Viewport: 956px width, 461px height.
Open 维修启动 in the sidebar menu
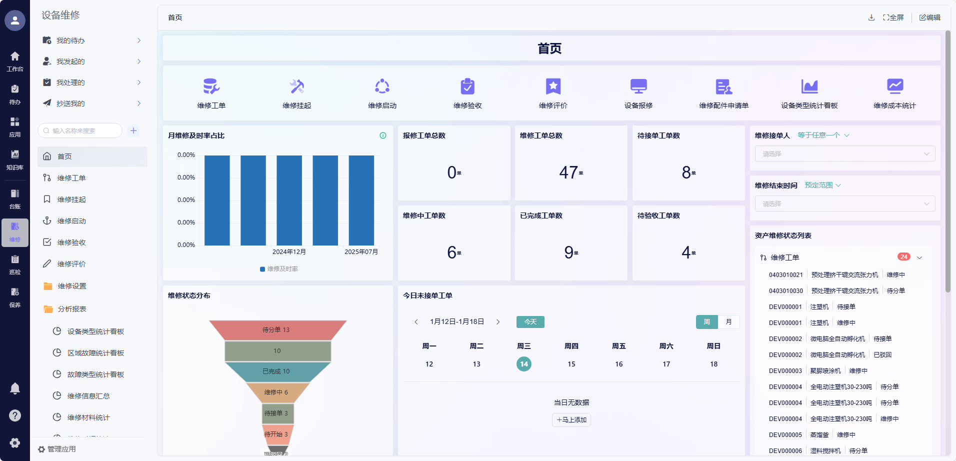coord(71,221)
